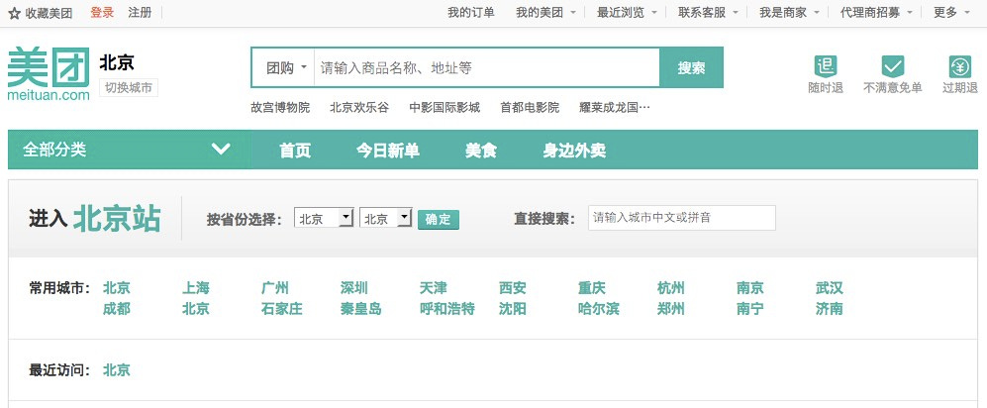
Task: Focus the city name or pinyin input
Action: [682, 218]
